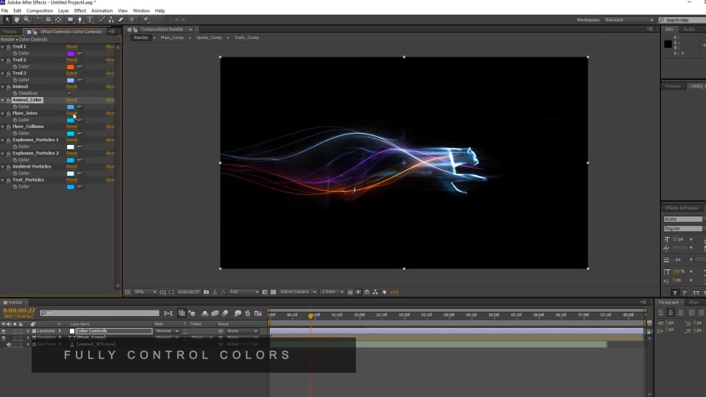The image size is (706, 397).
Task: Toggle the transparency grid icon
Action: [x=274, y=292]
